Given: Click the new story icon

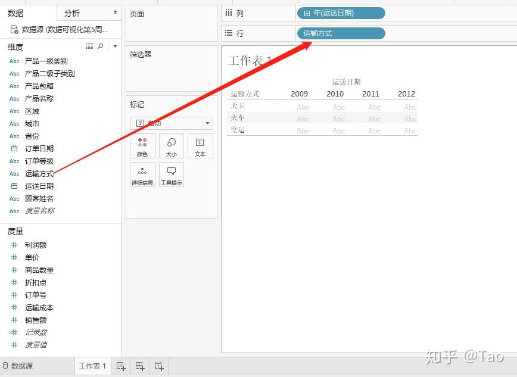Looking at the screenshot, I should click(159, 366).
